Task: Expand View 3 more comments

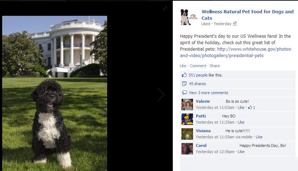Action: 208,93
